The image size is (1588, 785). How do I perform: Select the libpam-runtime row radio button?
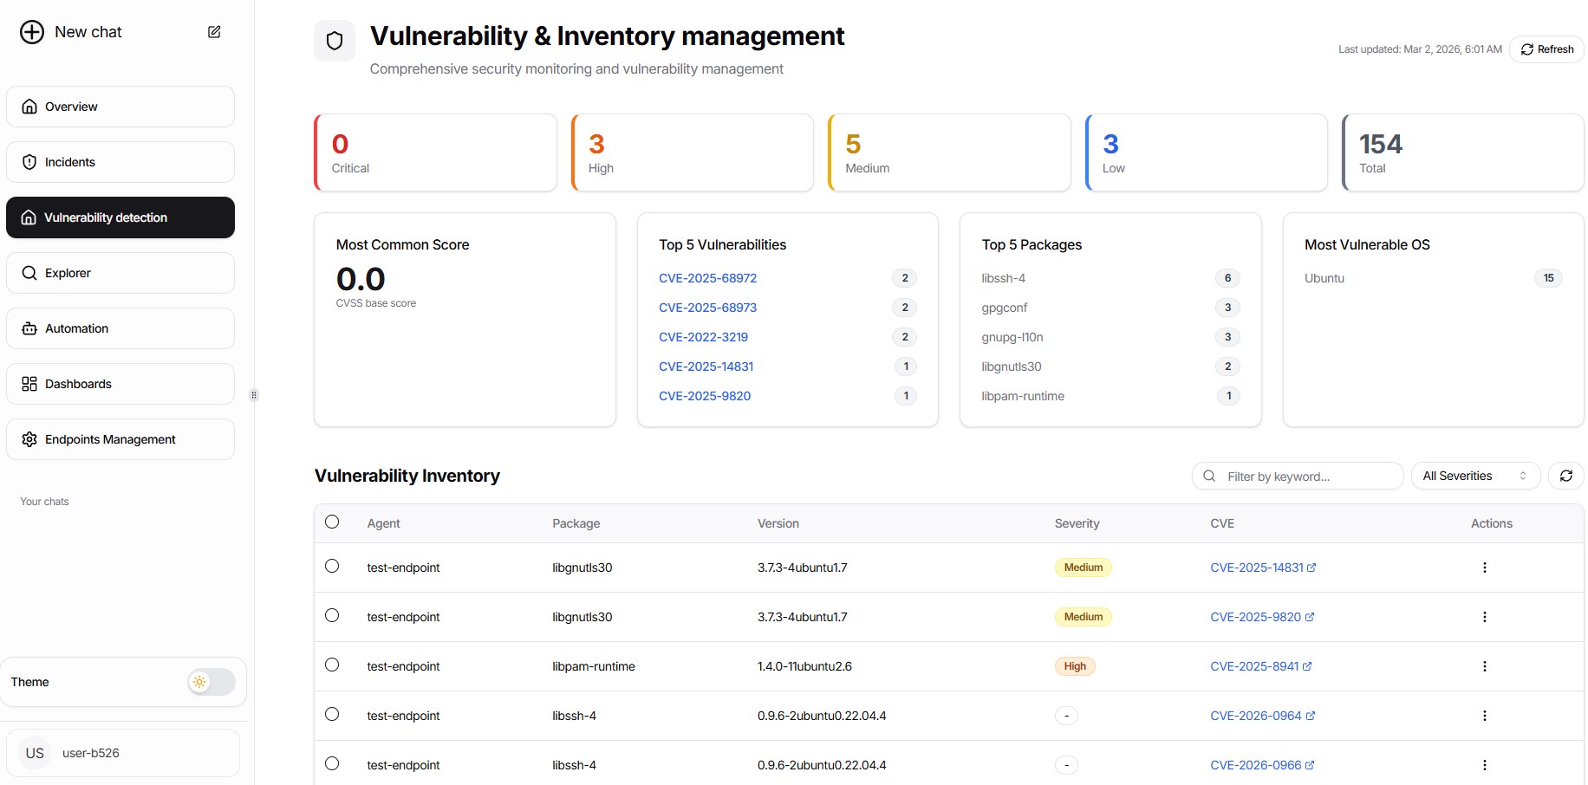click(x=332, y=665)
